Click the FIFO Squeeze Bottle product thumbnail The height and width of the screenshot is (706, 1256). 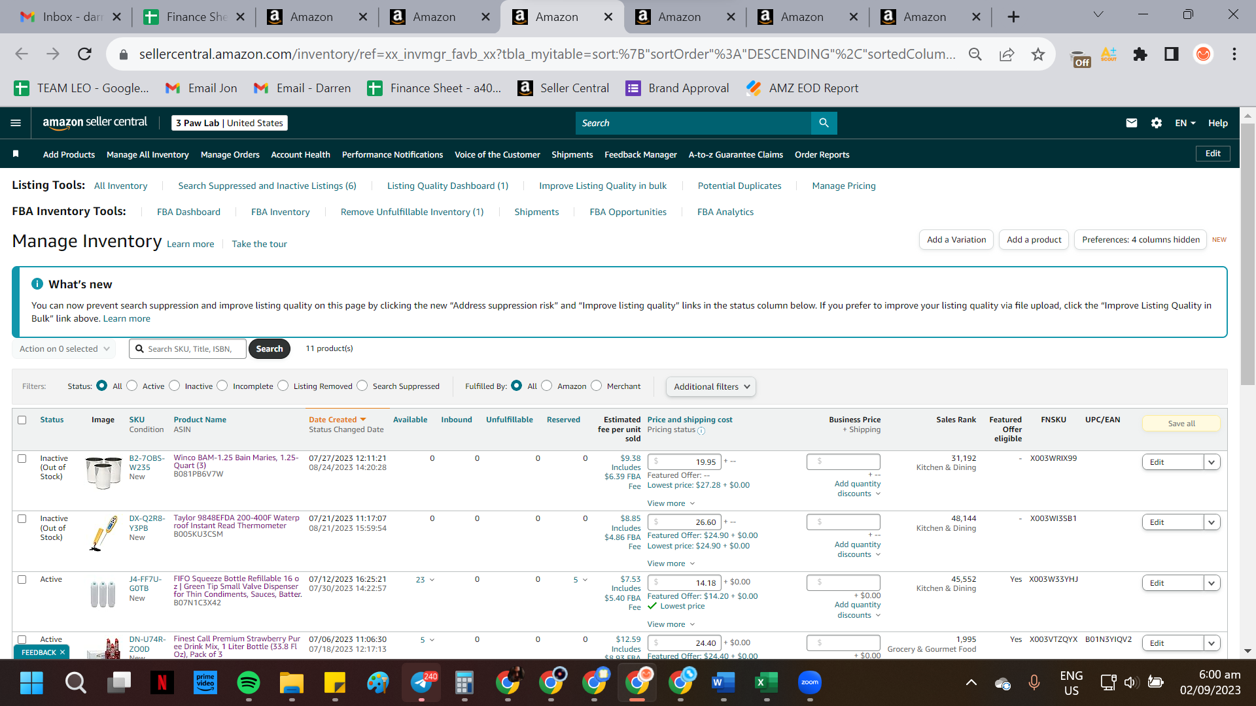[103, 594]
